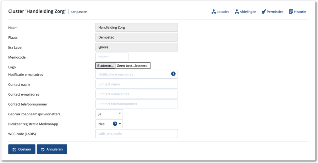Click the Permissies key icon
This screenshot has height=163, width=318.
264,12
